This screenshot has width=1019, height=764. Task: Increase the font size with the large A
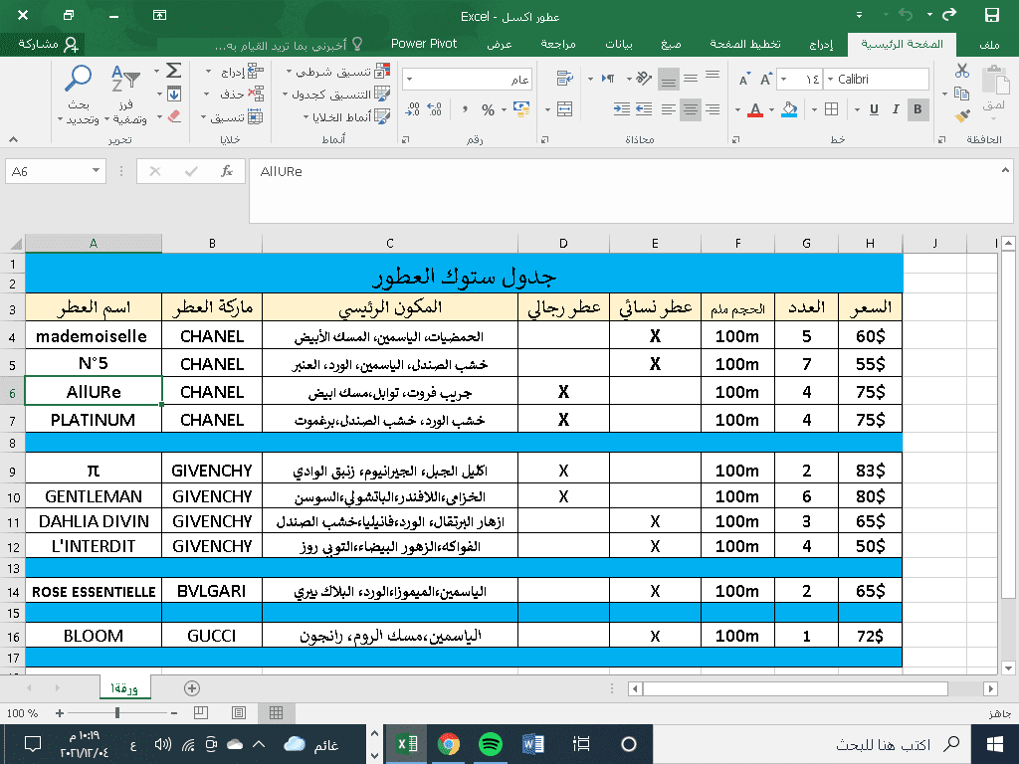coord(766,80)
